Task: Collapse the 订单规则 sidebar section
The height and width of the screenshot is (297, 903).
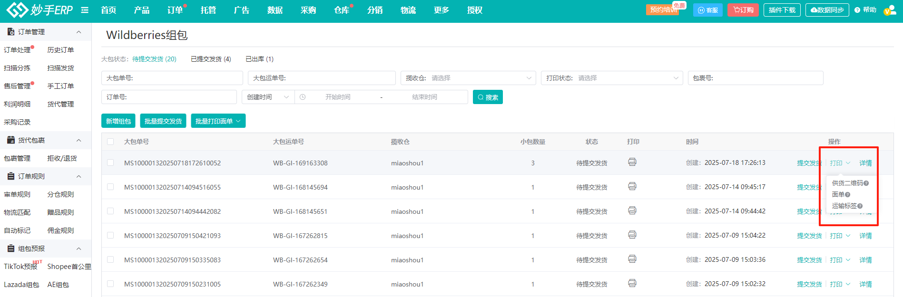Action: point(79,176)
